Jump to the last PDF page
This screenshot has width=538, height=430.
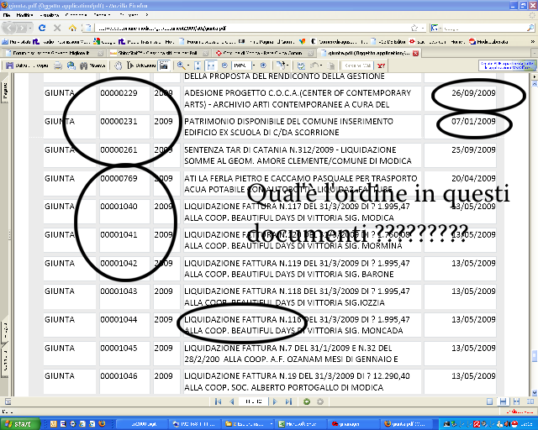(x=288, y=401)
